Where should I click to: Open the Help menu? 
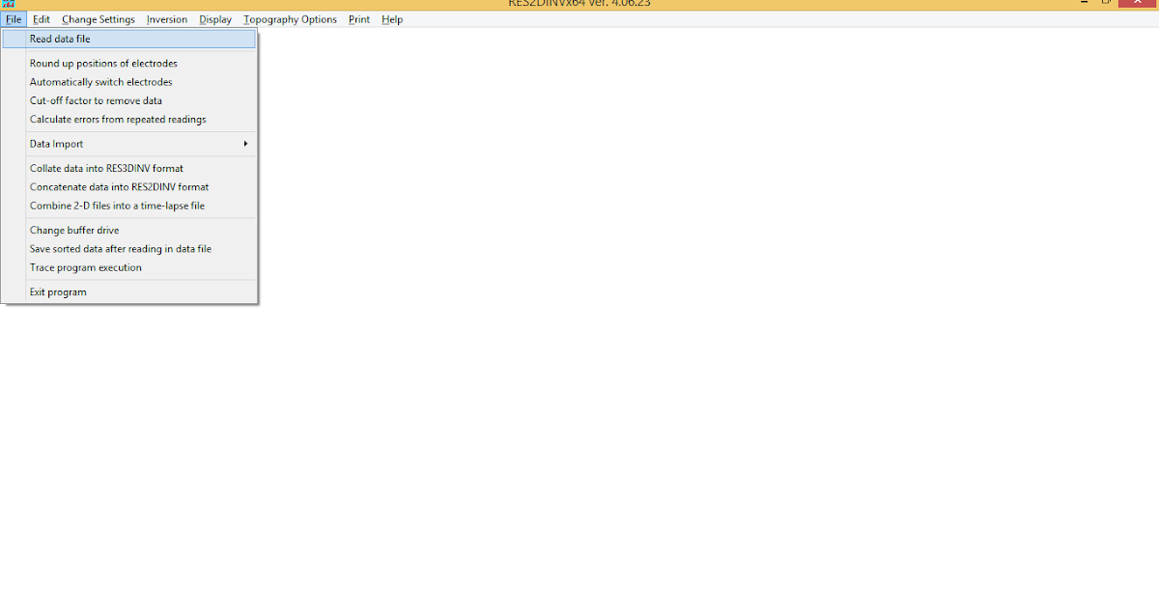pos(392,19)
